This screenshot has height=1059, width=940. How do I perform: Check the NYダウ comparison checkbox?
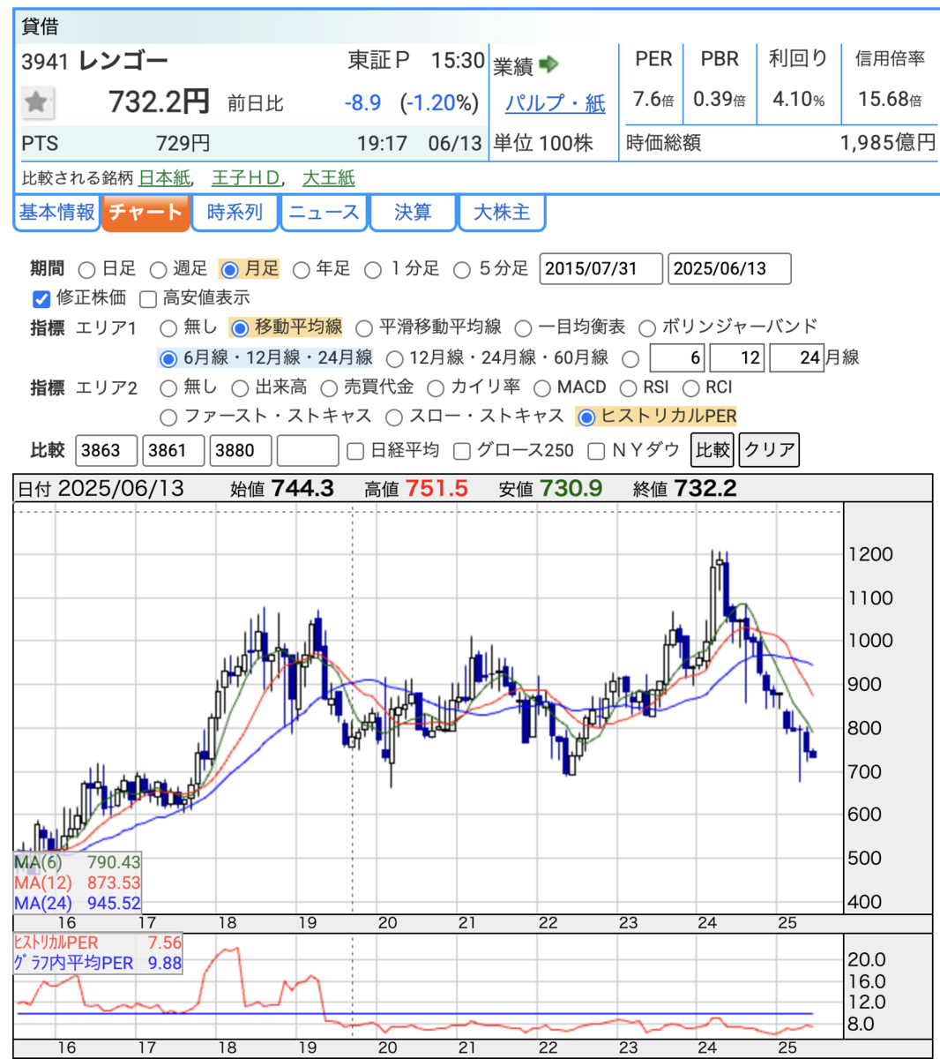tap(596, 451)
